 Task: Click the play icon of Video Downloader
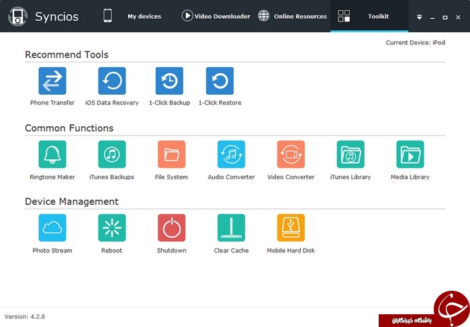[187, 15]
